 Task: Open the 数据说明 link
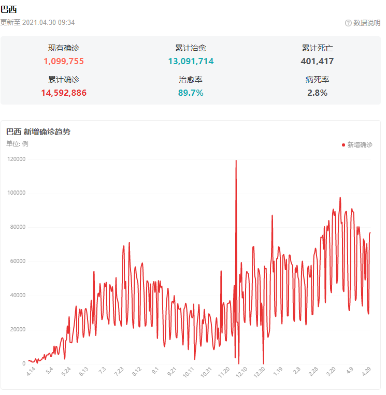pos(367,23)
